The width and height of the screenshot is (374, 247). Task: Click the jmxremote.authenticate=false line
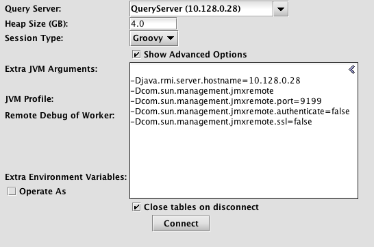pos(240,112)
